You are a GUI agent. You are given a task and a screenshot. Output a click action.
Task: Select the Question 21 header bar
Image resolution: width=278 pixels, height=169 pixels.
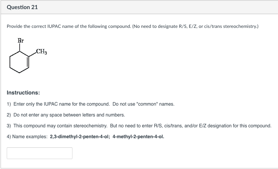(x=139, y=7)
